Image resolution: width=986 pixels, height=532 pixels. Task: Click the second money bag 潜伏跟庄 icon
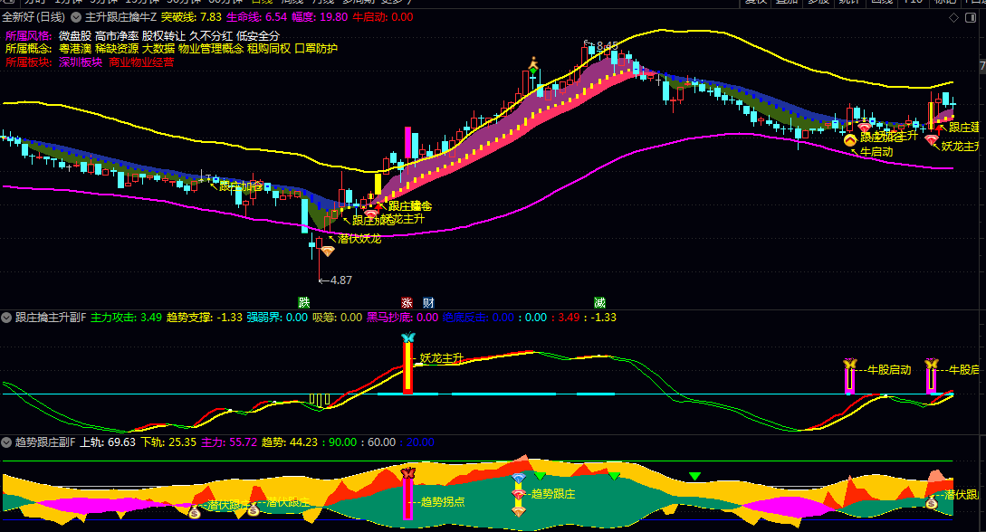(253, 509)
